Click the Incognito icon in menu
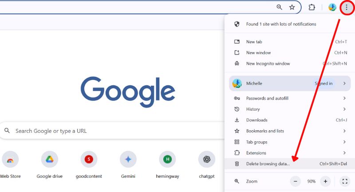Viewport: 355px width, 192px height. 237,64
